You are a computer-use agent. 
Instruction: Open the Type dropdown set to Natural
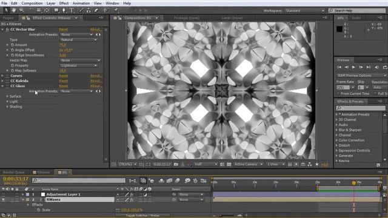(78, 40)
